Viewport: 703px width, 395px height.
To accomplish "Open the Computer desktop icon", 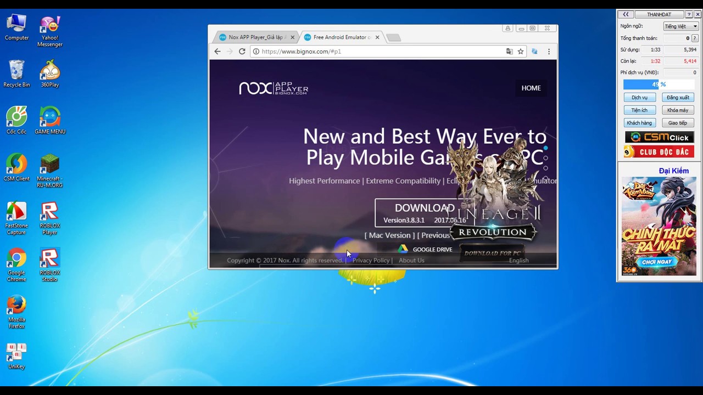I will [x=16, y=27].
